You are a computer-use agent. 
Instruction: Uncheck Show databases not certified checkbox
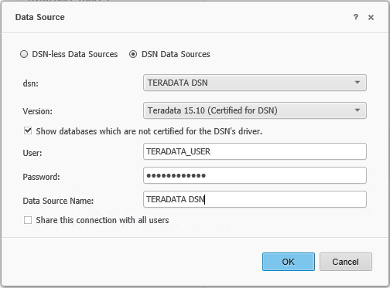tap(28, 130)
